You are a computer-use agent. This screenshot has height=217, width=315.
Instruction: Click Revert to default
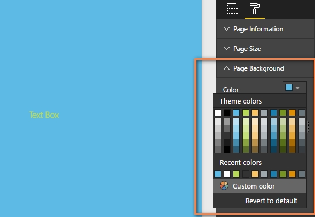coord(271,201)
